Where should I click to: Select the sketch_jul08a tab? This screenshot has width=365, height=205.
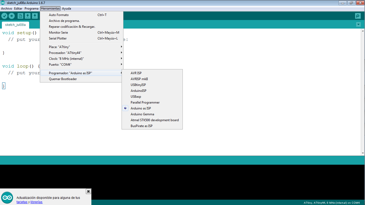15,25
